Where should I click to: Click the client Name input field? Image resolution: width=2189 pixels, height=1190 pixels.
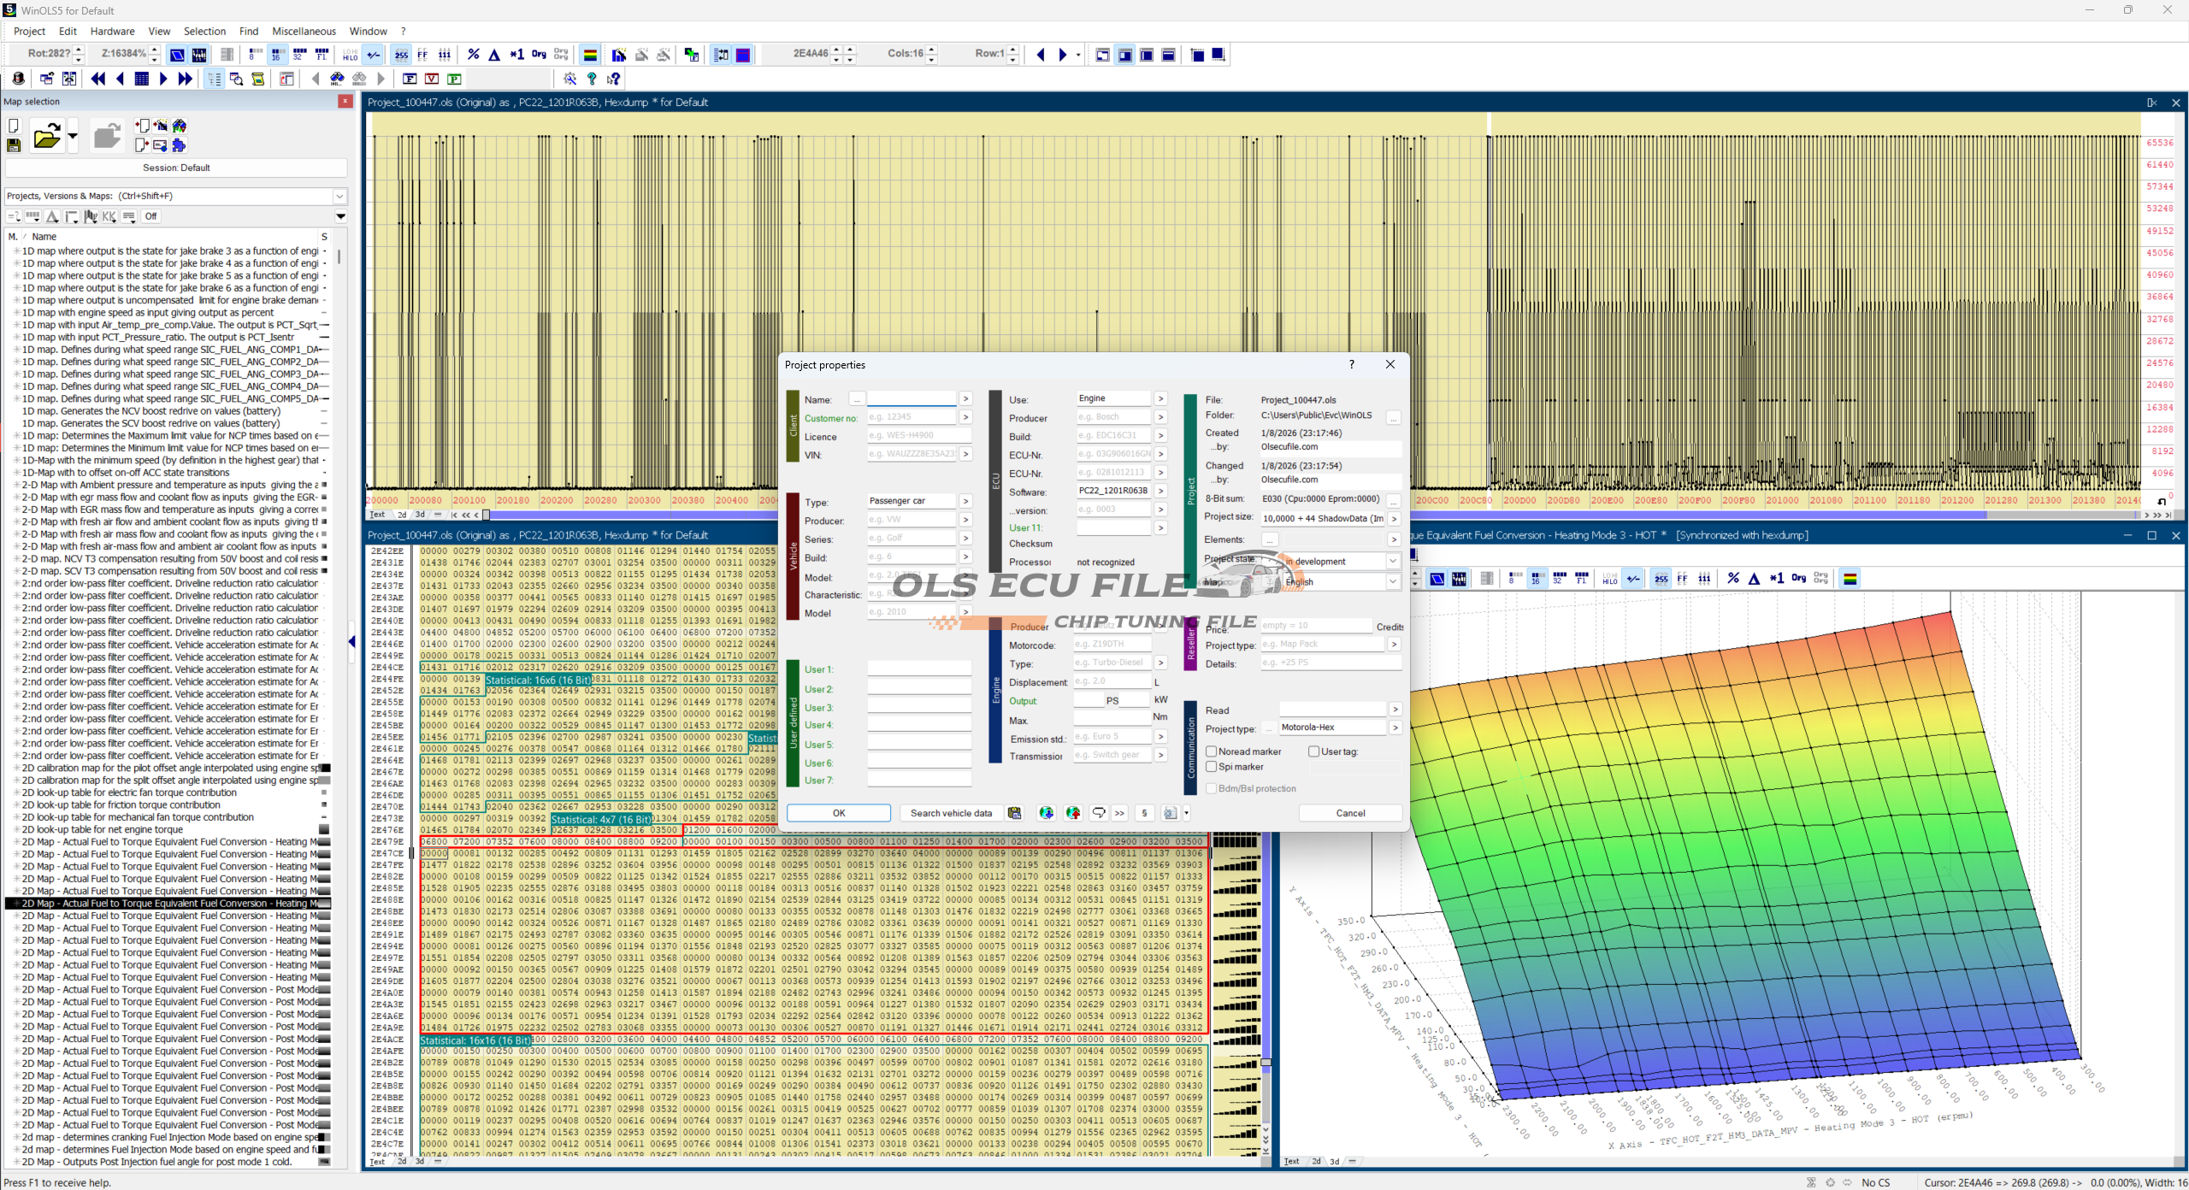click(x=911, y=399)
